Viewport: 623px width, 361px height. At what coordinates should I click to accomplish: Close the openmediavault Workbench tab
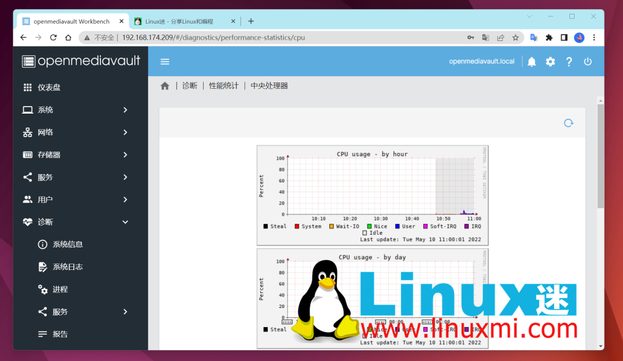[122, 21]
